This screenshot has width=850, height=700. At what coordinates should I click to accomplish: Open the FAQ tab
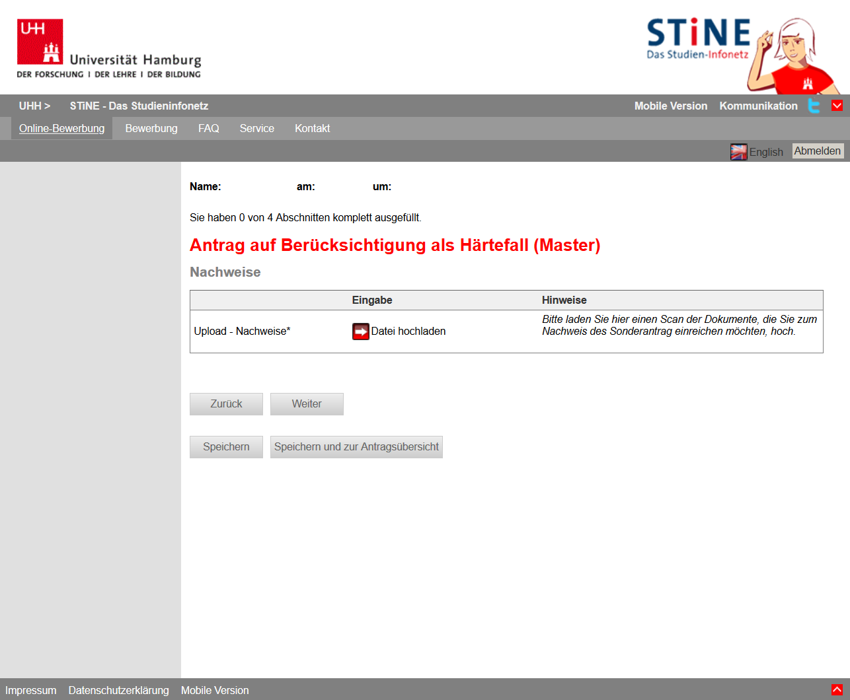208,128
